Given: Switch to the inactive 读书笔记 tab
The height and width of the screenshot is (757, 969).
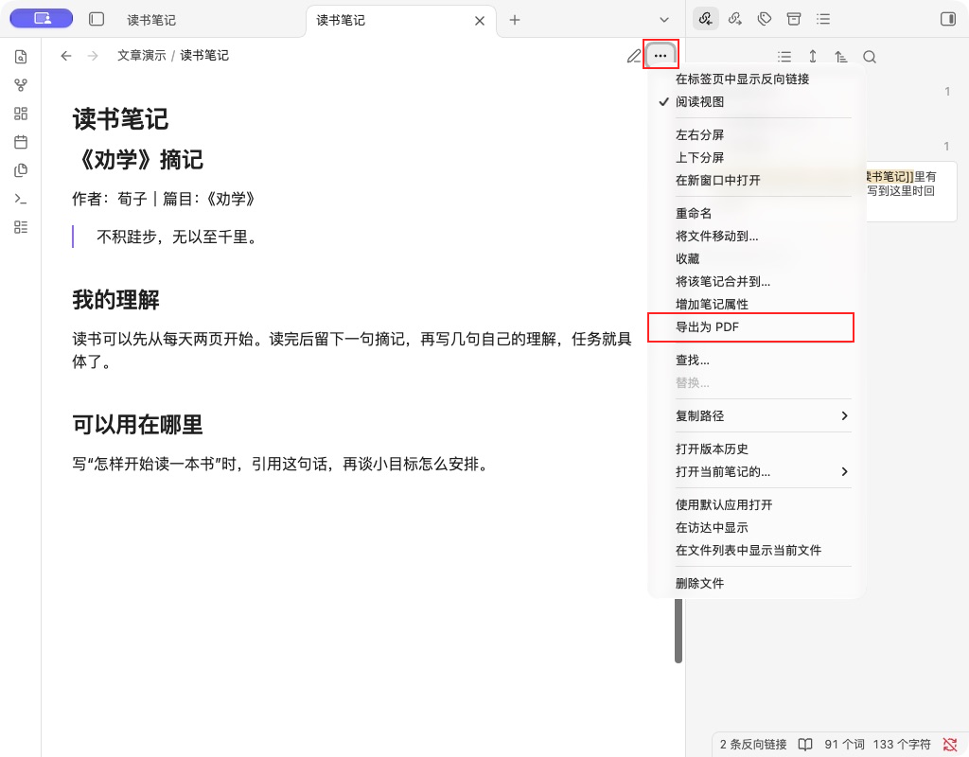Looking at the screenshot, I should pos(151,21).
